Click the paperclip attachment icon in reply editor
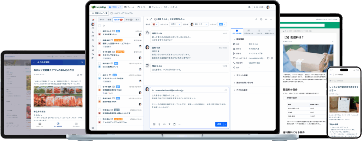 [x=159, y=124]
